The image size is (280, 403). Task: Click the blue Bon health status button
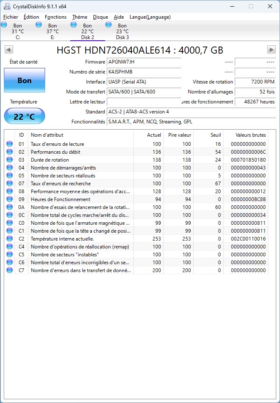pos(25,81)
